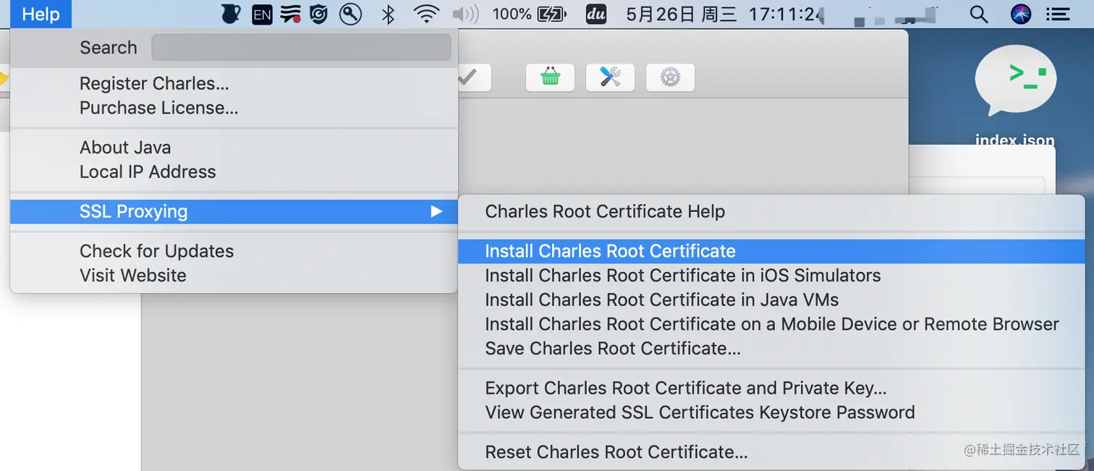Click the green basket toolbar icon
The width and height of the screenshot is (1094, 471).
pyautogui.click(x=550, y=77)
